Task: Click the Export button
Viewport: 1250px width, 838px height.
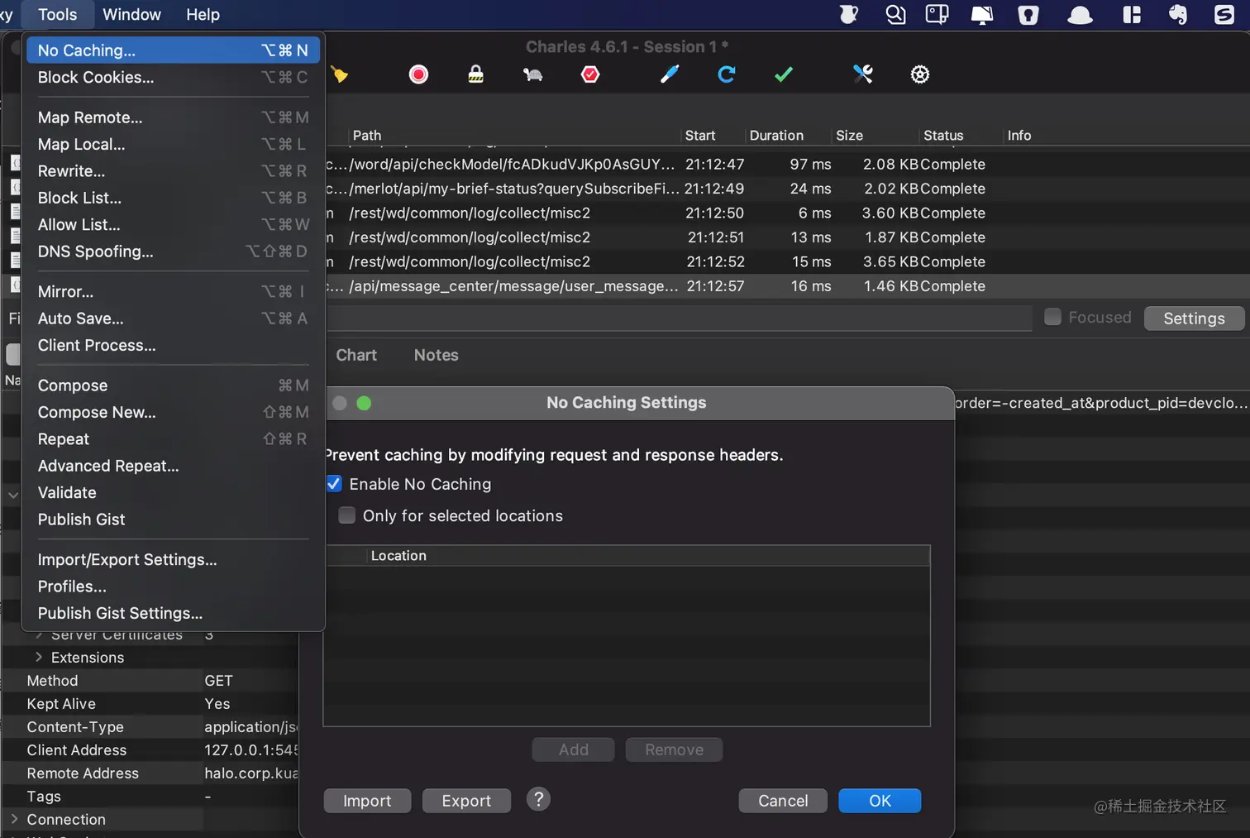Action: [466, 801]
